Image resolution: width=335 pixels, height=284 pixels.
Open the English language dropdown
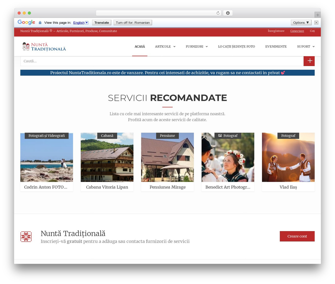81,23
